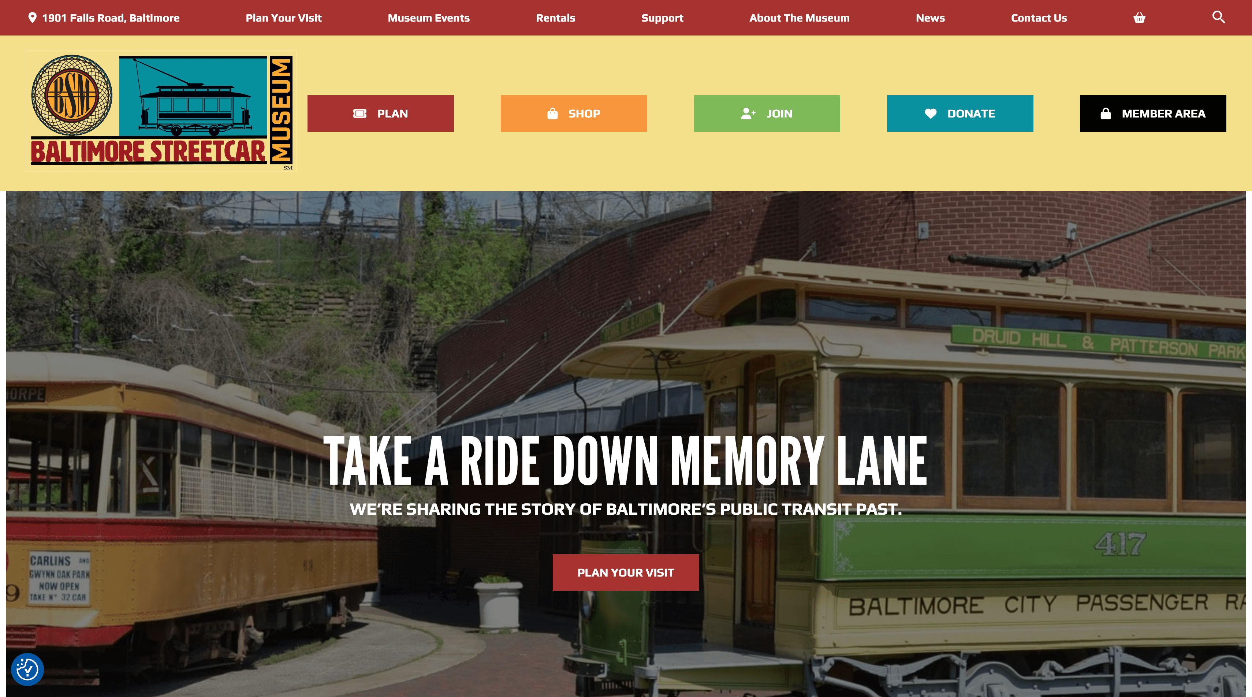The image size is (1252, 697).
Task: Expand the Support navigation dropdown
Action: point(661,17)
